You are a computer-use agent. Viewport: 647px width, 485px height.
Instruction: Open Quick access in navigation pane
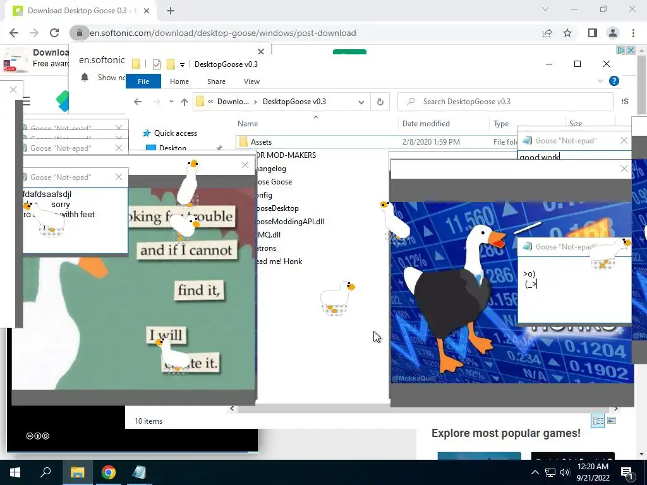click(176, 133)
